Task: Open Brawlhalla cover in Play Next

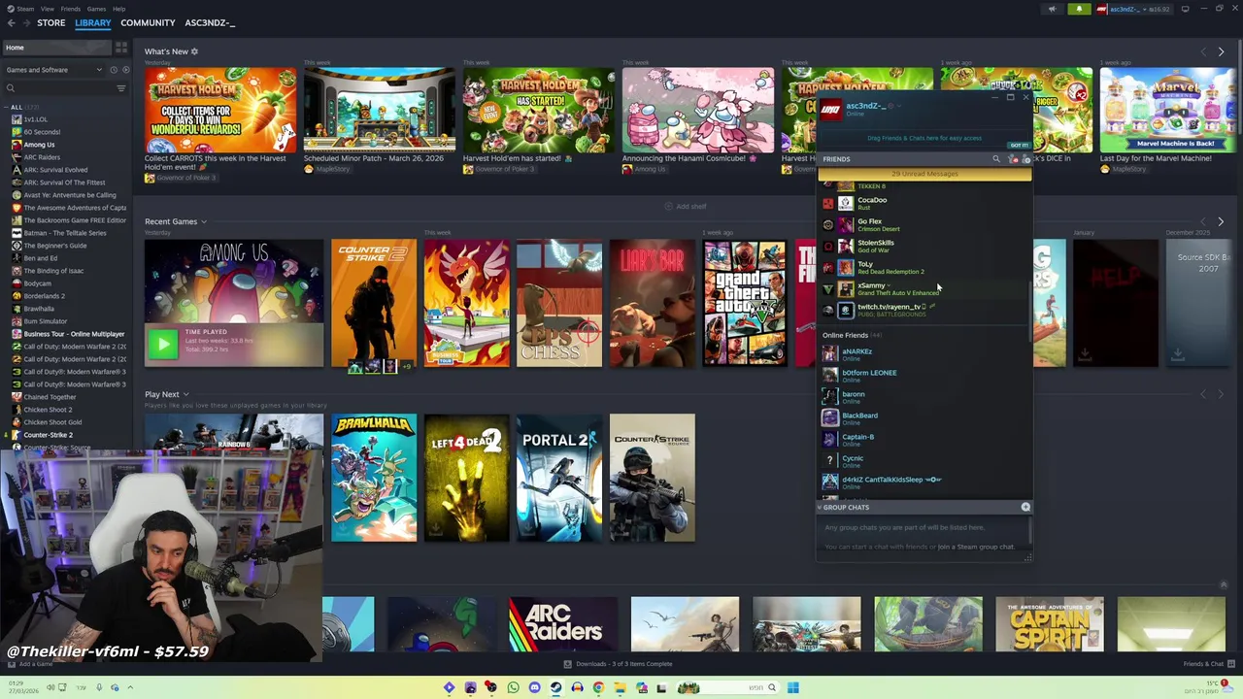Action: (374, 478)
